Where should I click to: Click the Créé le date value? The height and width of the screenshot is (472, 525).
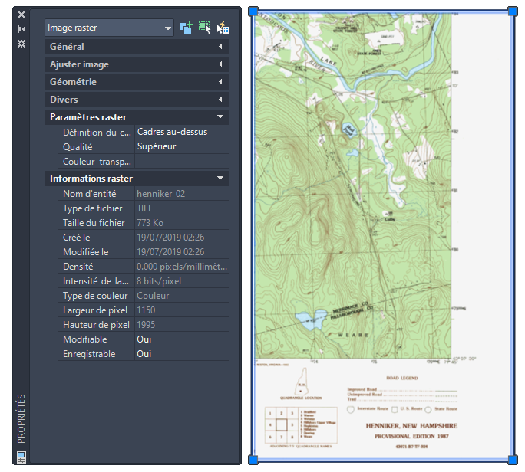tap(182, 238)
